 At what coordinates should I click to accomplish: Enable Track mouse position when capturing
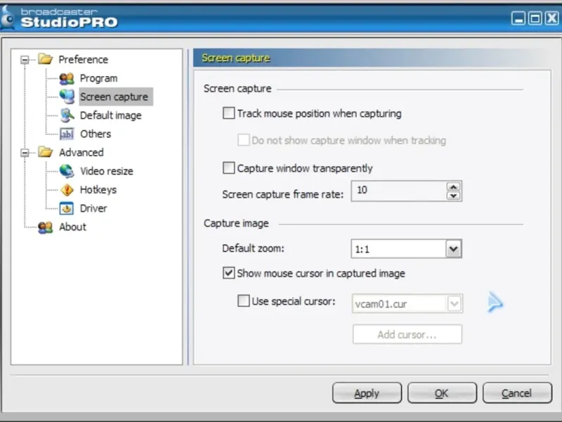click(229, 113)
